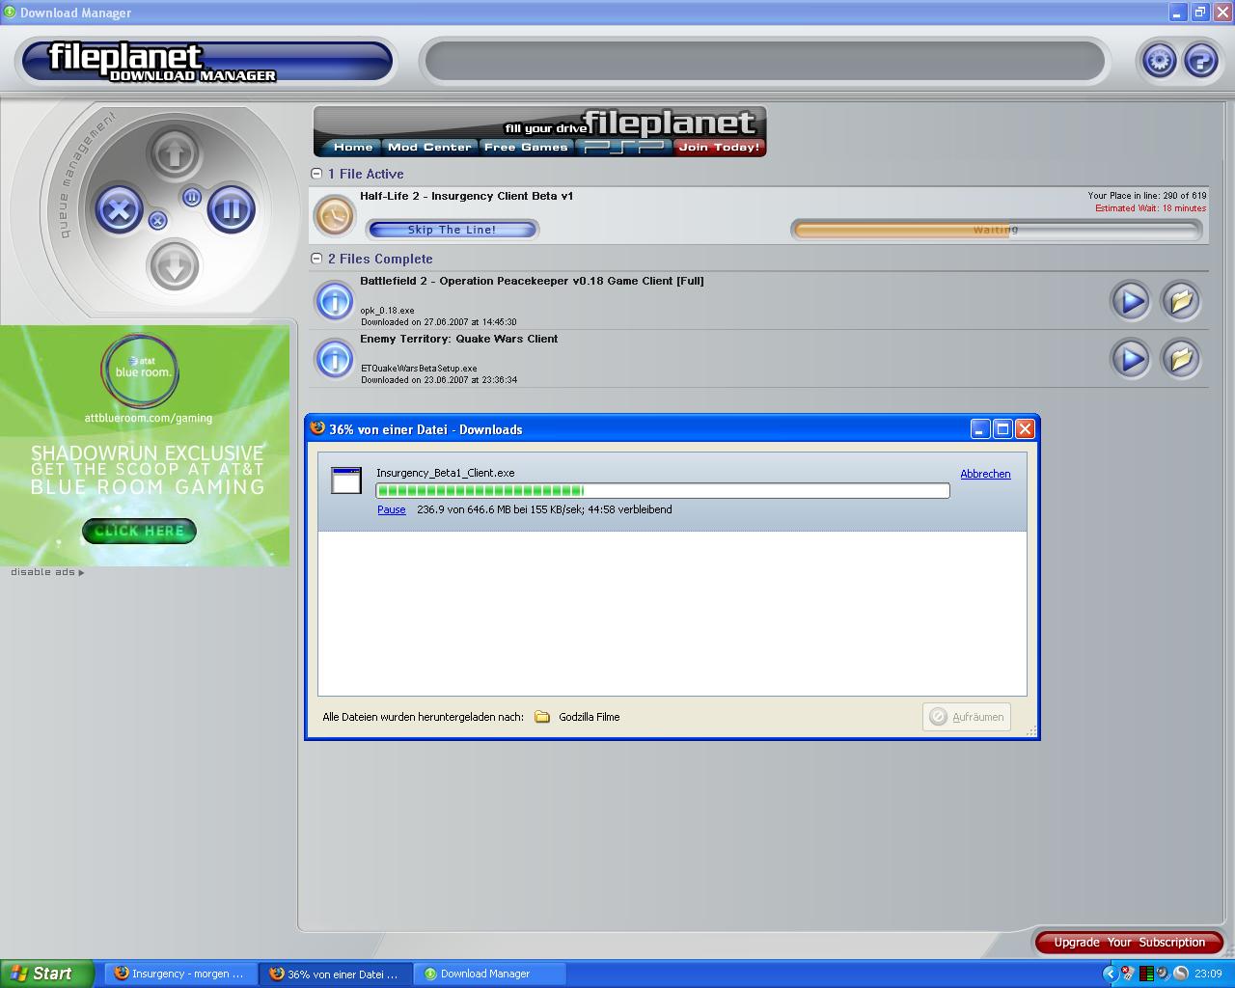The image size is (1235, 988).
Task: Click CLICK HERE on AT&T ad
Action: [x=139, y=531]
